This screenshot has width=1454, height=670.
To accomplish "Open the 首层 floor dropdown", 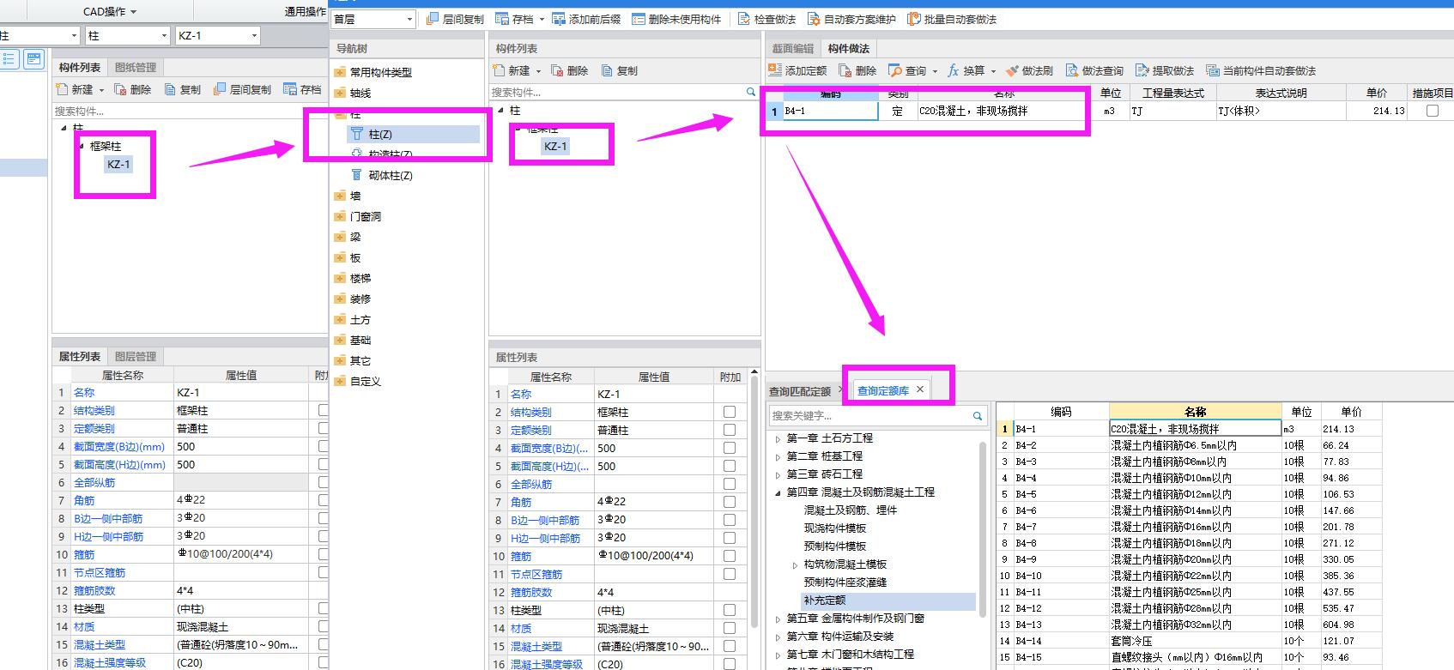I will [373, 19].
